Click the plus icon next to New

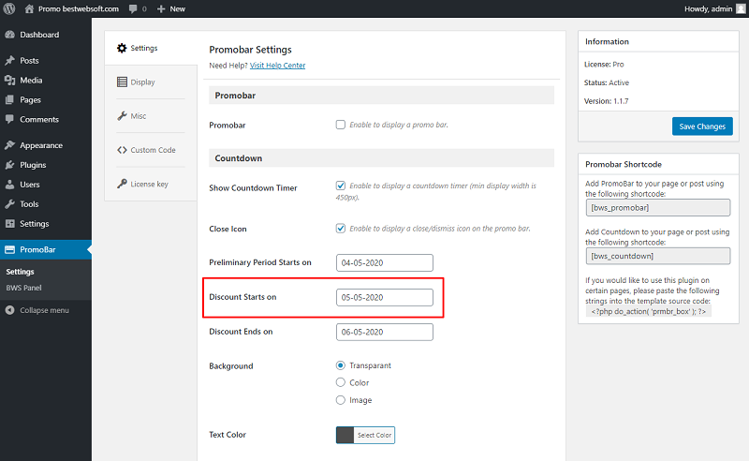point(161,9)
